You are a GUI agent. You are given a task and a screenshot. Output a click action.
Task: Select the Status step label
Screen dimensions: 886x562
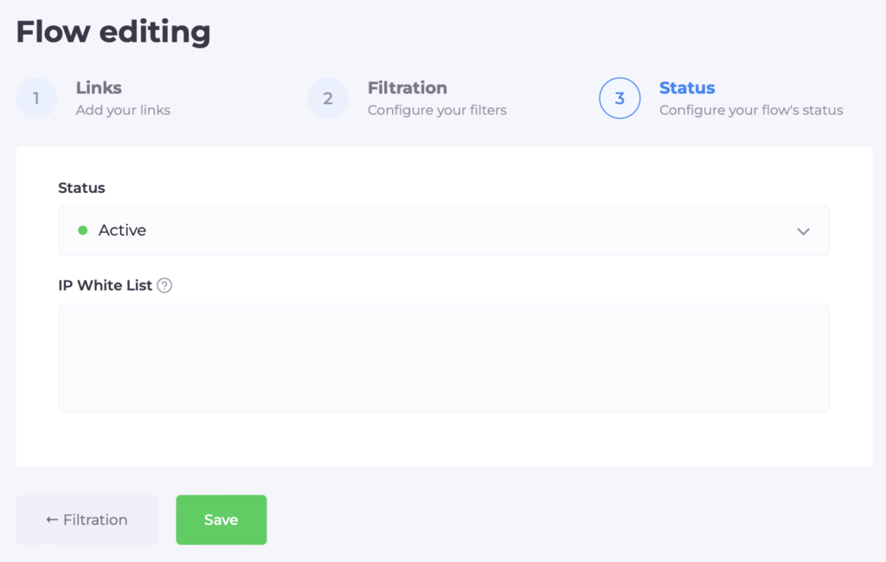[x=687, y=87]
